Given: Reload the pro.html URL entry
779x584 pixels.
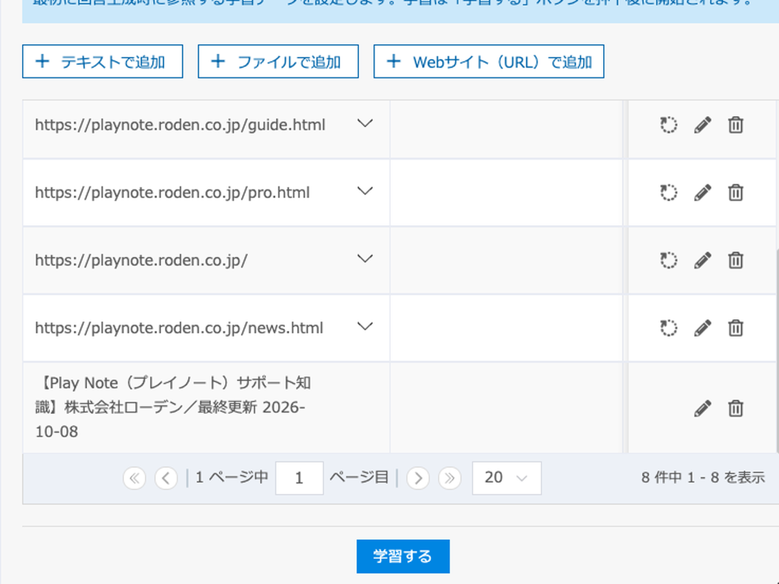Looking at the screenshot, I should point(668,192).
